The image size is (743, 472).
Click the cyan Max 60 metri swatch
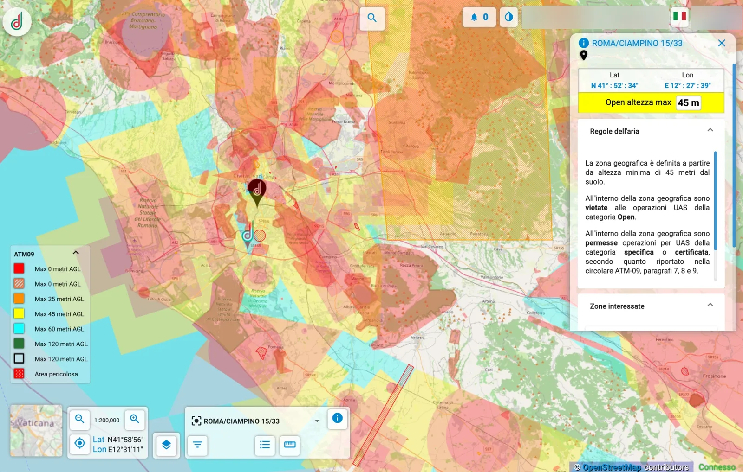tap(19, 328)
